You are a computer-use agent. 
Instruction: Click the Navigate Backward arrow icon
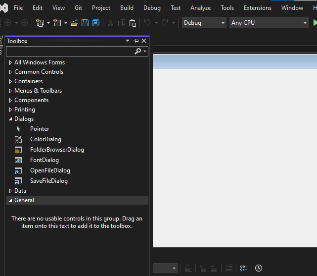[8, 23]
